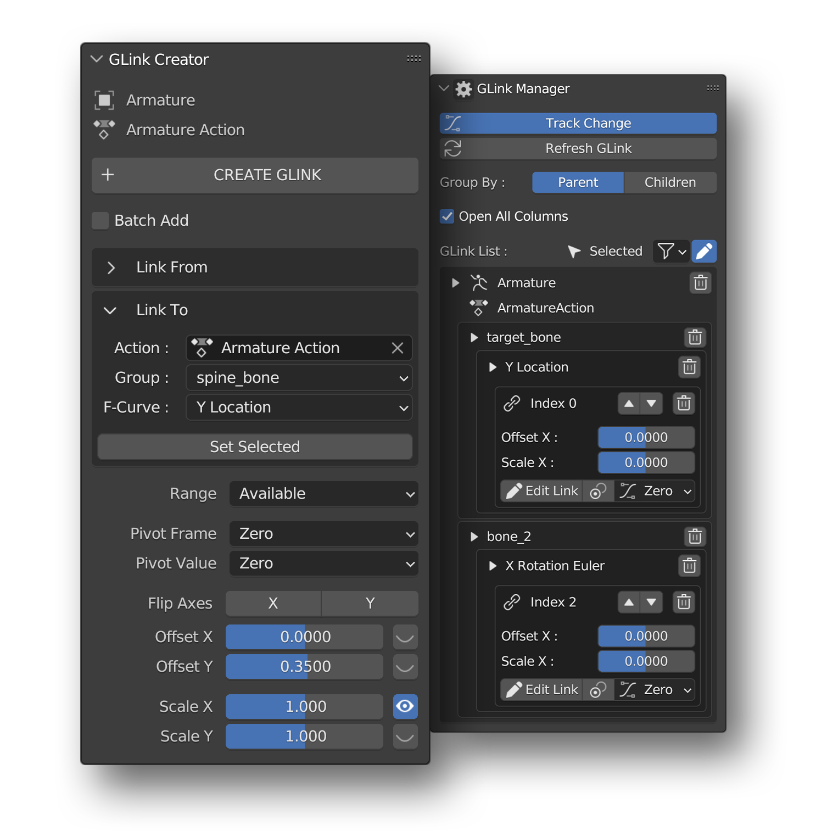Viewport: 816px width, 831px height.
Task: Toggle Scale X visibility eye
Action: tap(405, 706)
